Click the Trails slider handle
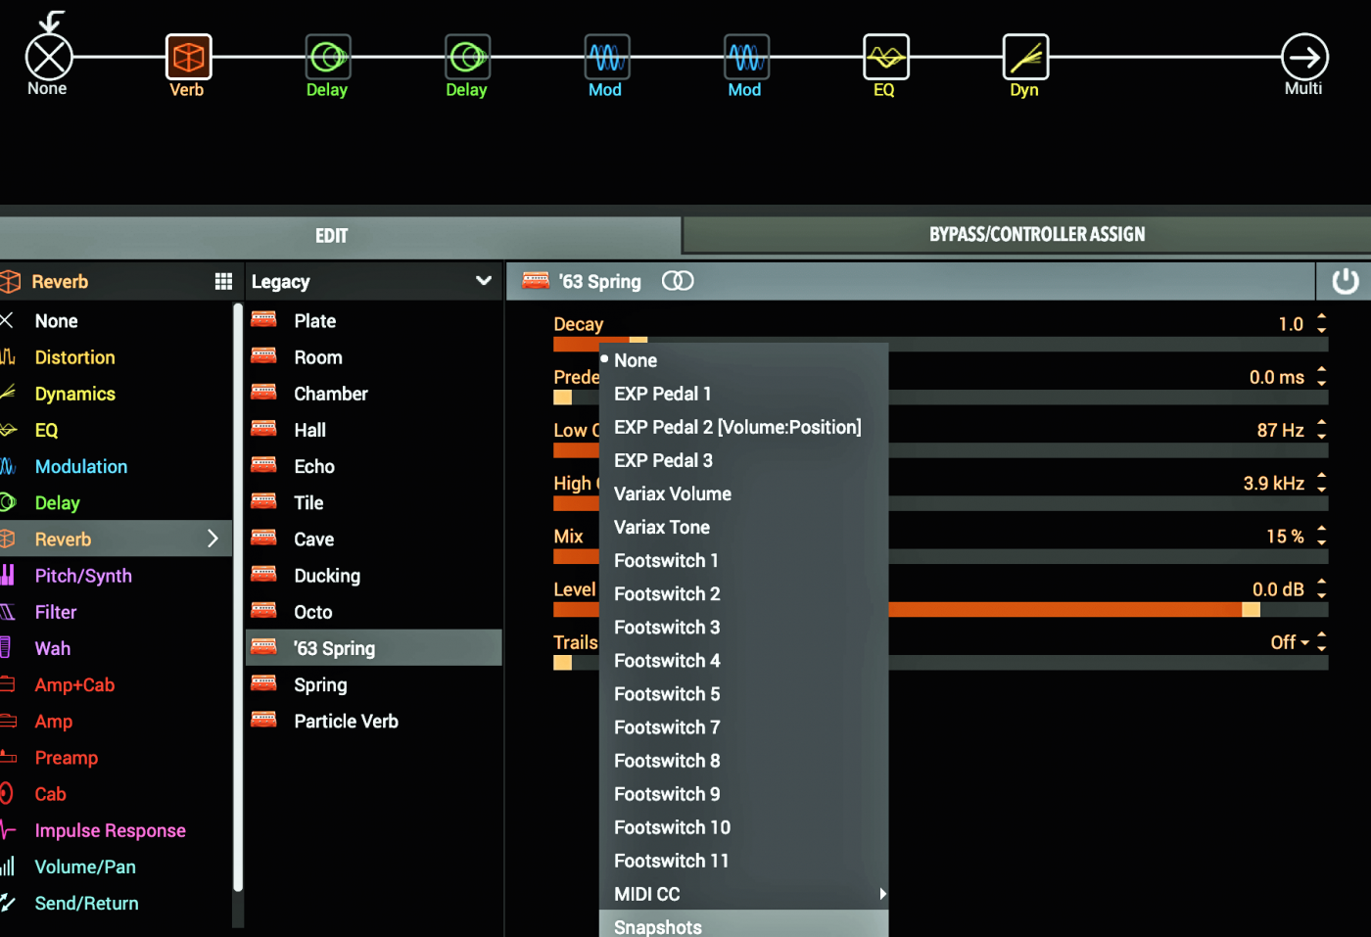This screenshot has width=1371, height=937. click(562, 663)
